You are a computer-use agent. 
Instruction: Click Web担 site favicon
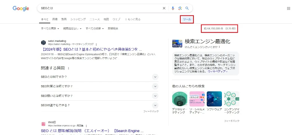43,124
